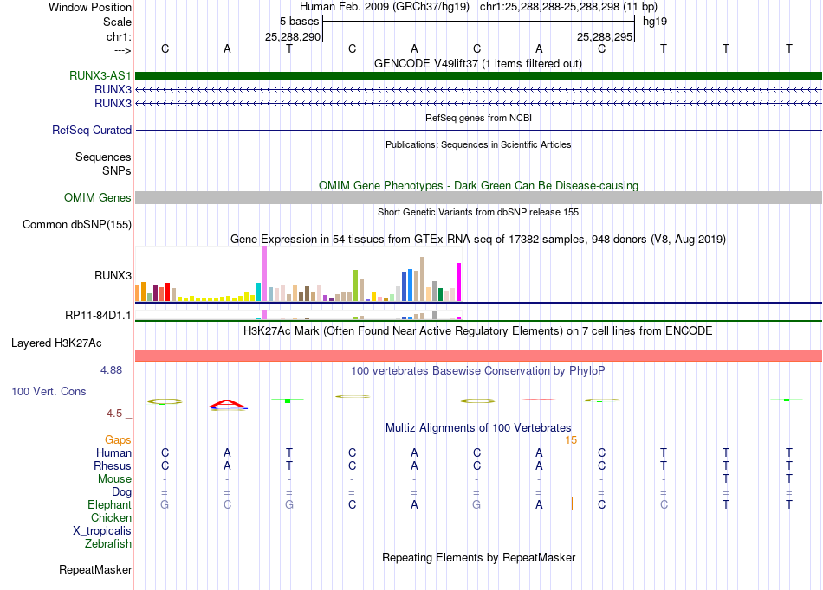Viewport: 823px width, 590px height.
Task: Click the orange Gaps label
Action: coord(118,440)
